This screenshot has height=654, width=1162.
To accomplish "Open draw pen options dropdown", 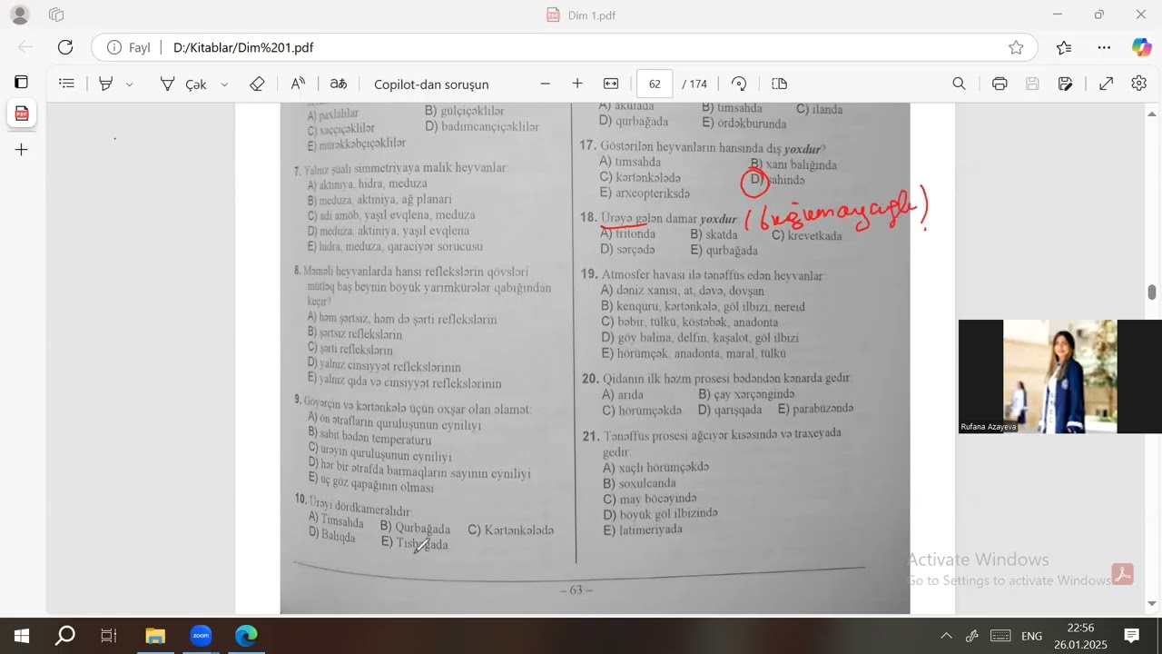I will coord(225,84).
